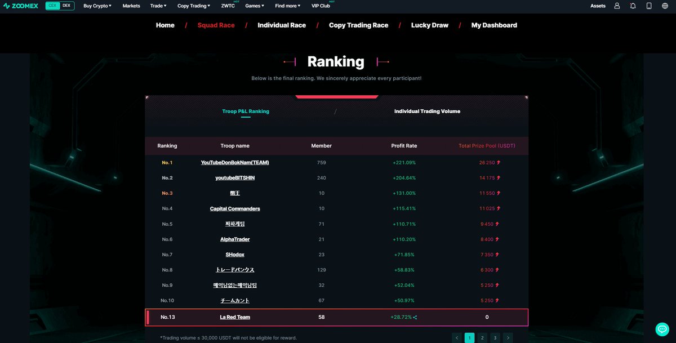Click the No.1 ranking label
The width and height of the screenshot is (676, 343).
tap(167, 163)
